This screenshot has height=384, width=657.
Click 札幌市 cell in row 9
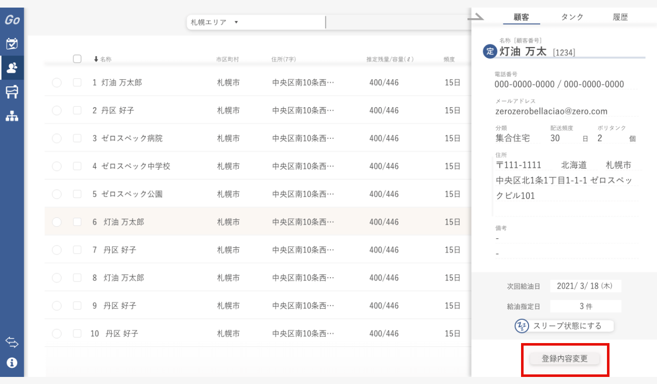click(x=228, y=306)
